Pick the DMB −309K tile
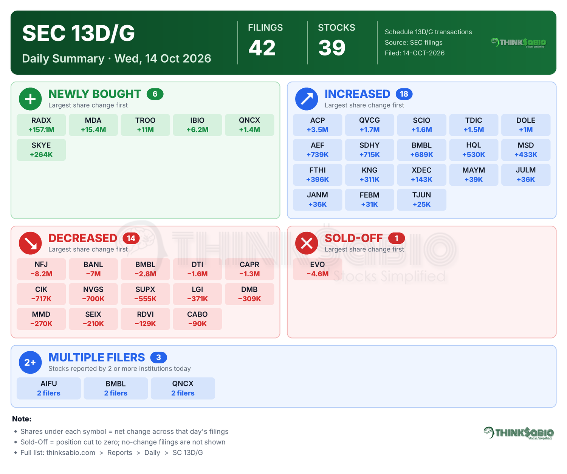567x474 pixels. (249, 294)
